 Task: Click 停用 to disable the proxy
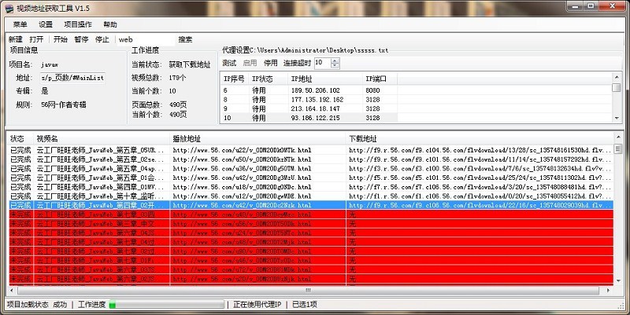coord(270,63)
